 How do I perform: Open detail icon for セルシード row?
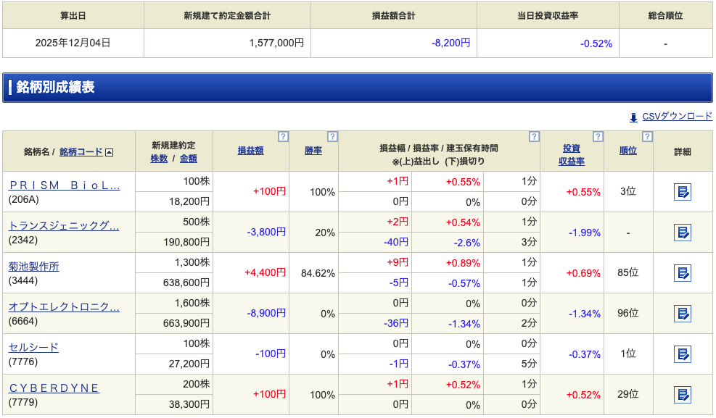(682, 354)
